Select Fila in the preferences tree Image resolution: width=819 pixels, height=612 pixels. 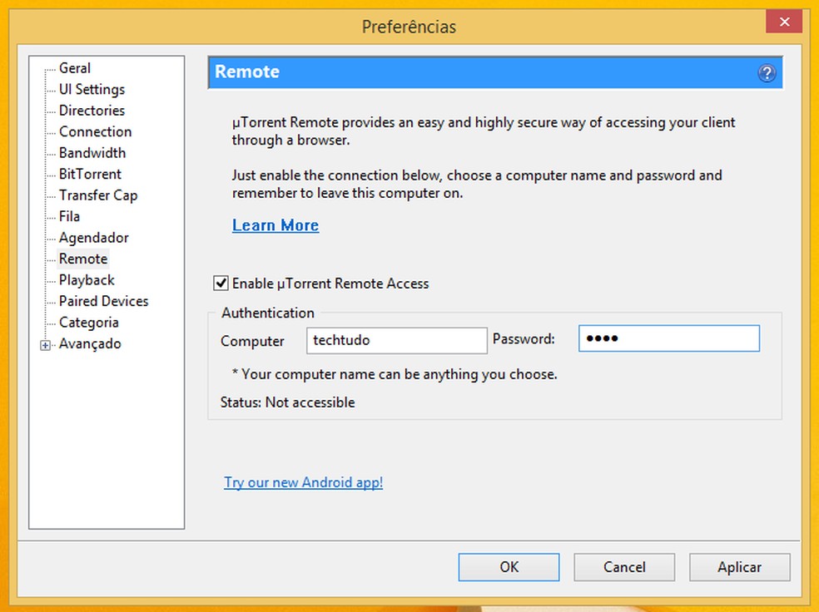[x=69, y=216]
